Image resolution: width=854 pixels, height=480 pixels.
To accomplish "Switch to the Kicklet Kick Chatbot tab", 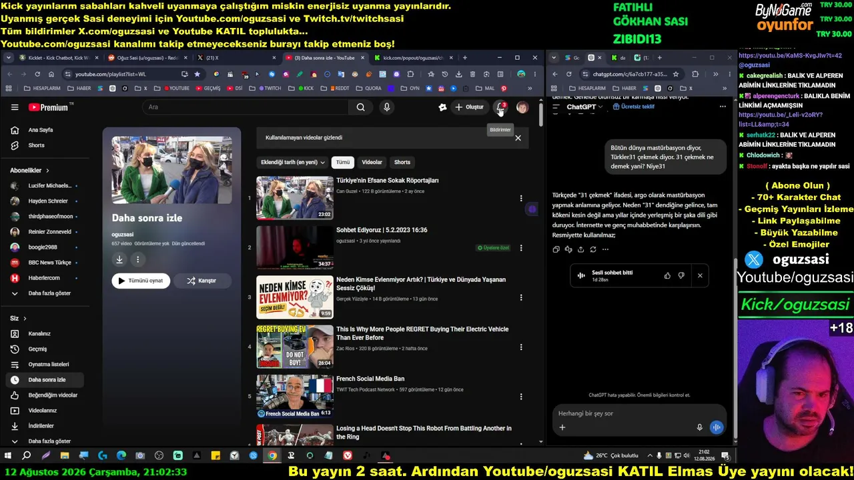I will coord(59,58).
